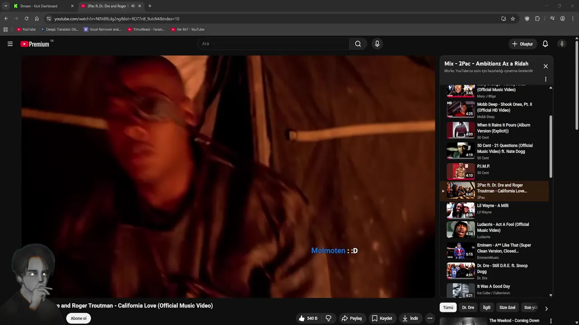The image size is (579, 325).
Task: Play 50 Cent - 21 Questions item
Action: point(494,151)
